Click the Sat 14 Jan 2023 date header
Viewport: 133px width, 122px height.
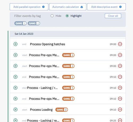click(x=68, y=34)
